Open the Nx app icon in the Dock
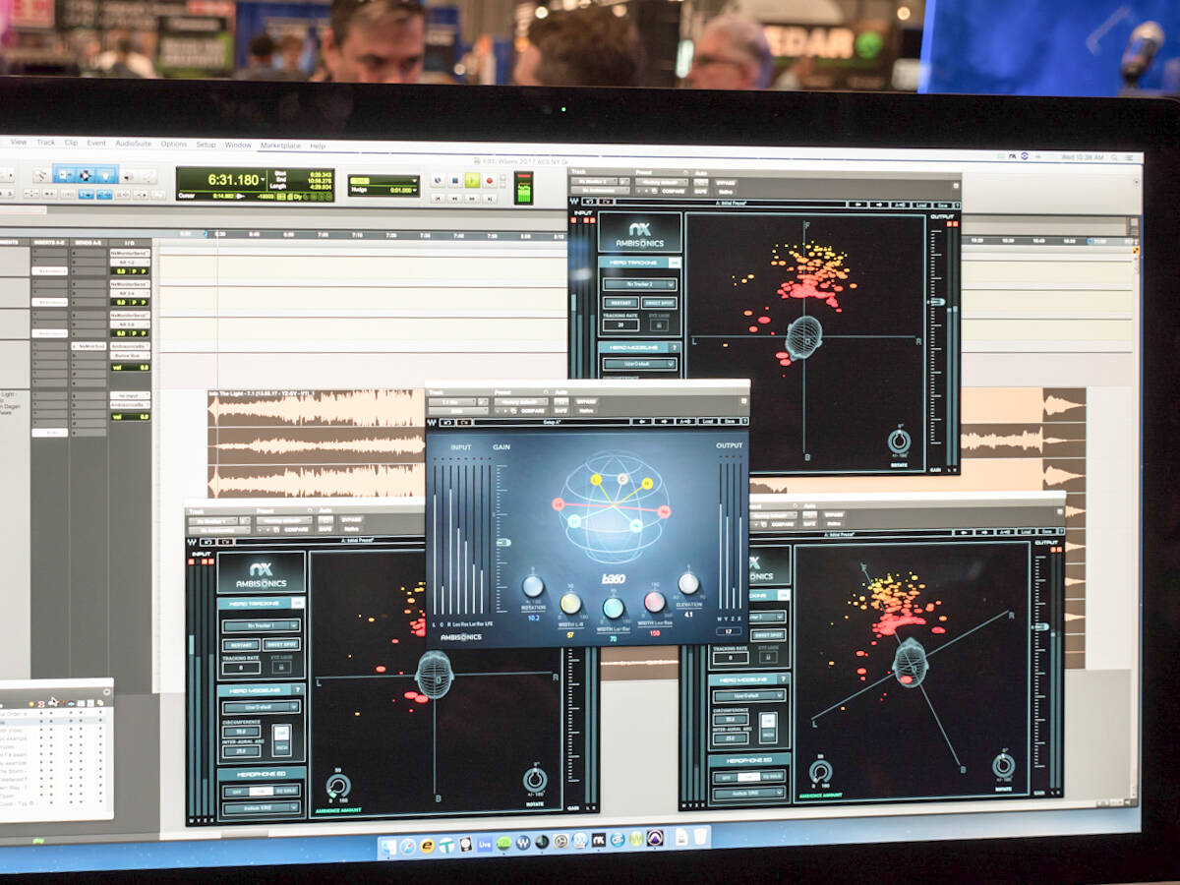Image resolution: width=1180 pixels, height=885 pixels. (x=599, y=841)
